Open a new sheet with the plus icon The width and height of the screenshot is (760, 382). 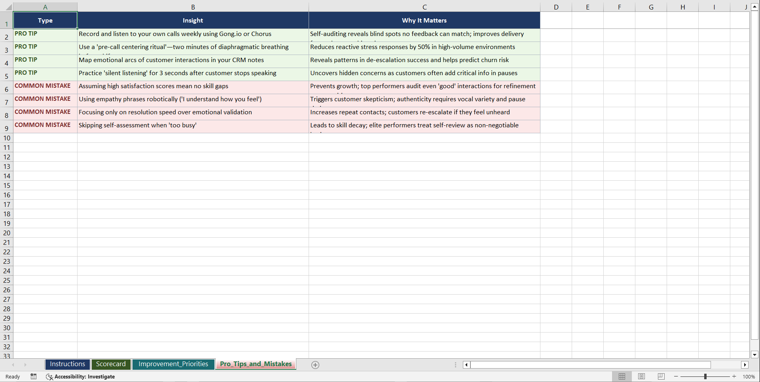click(x=315, y=365)
